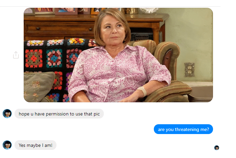
Task: Click the wooden dresser drawer in the GIF
Action: click(60, 29)
